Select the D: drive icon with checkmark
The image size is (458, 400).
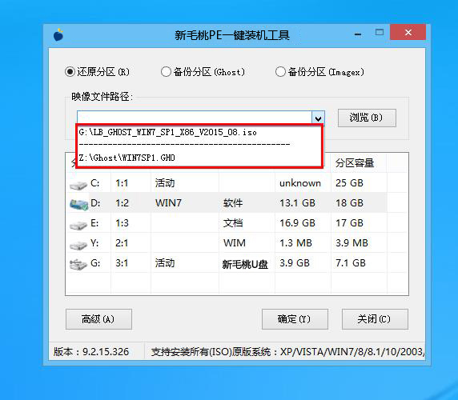pyautogui.click(x=78, y=205)
